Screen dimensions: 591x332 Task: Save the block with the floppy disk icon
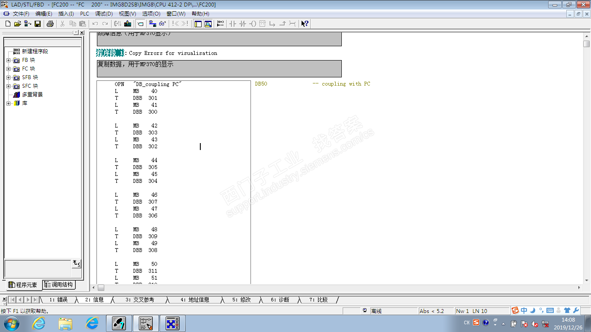(38, 24)
